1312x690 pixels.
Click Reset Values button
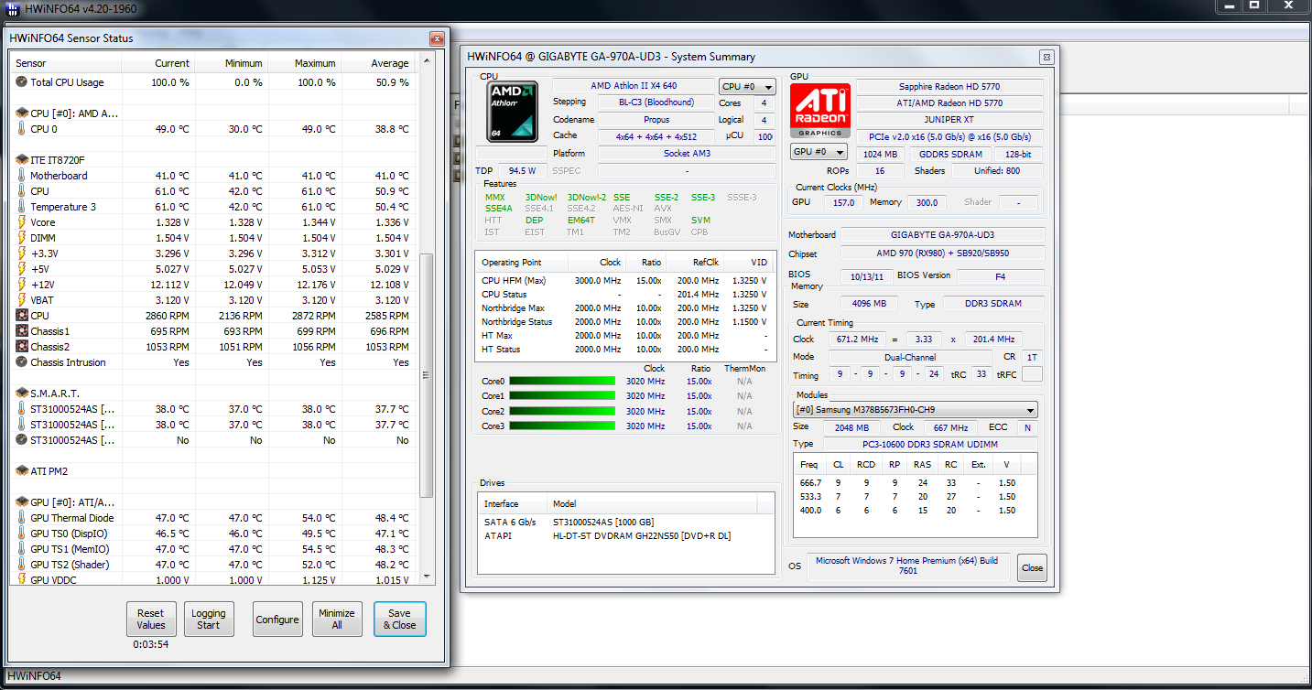coord(151,619)
